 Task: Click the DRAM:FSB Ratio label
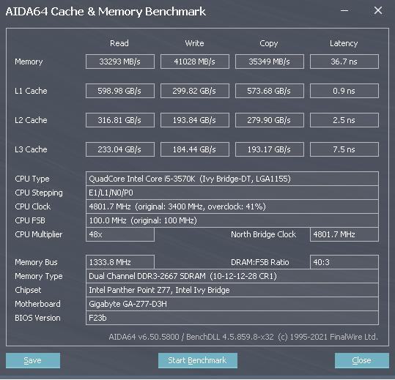point(260,262)
